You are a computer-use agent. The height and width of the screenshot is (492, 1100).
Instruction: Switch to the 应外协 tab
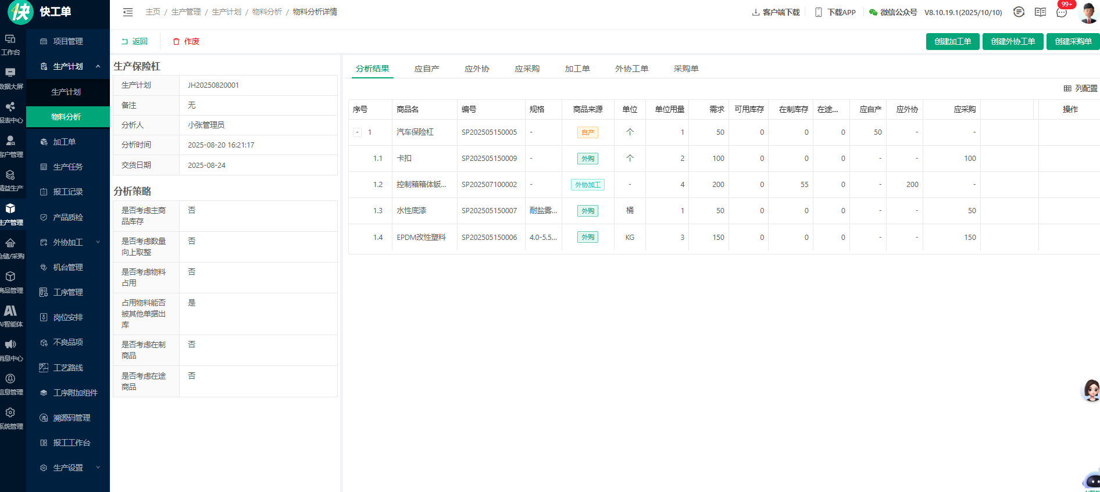(477, 69)
